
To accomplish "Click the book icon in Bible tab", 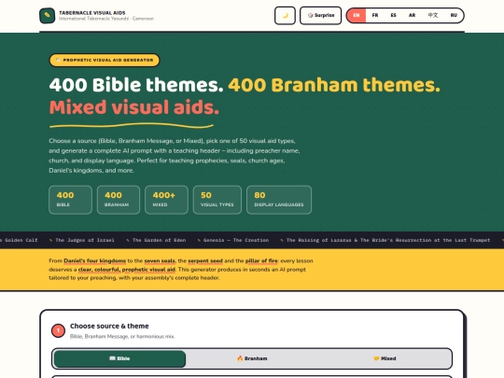I will tap(112, 358).
